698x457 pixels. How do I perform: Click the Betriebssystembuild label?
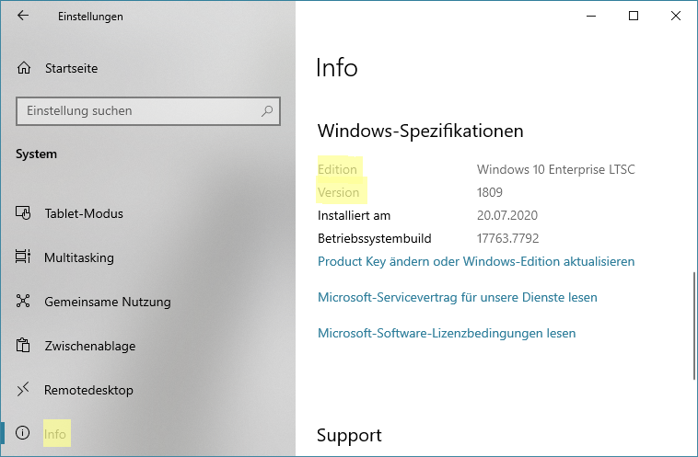(375, 239)
